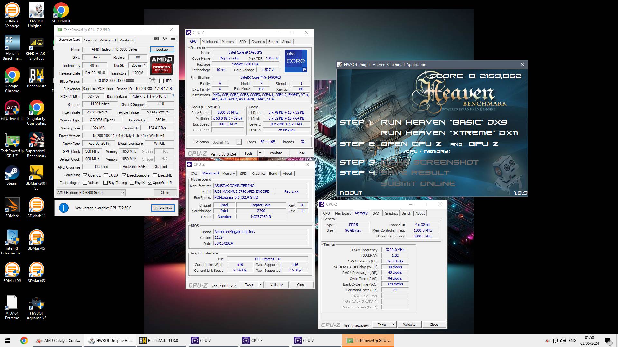
Task: Open BenchMate desktop icon
Action: pyautogui.click(x=36, y=78)
